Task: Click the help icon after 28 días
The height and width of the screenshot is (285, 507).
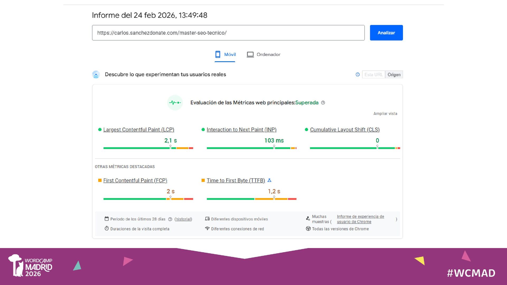Action: [x=170, y=219]
